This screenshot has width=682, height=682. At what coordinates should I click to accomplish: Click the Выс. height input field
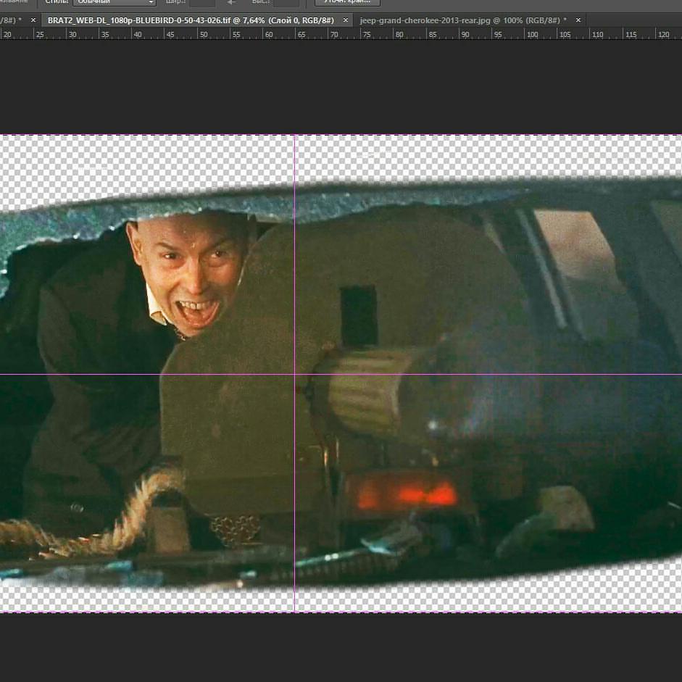[x=286, y=2]
